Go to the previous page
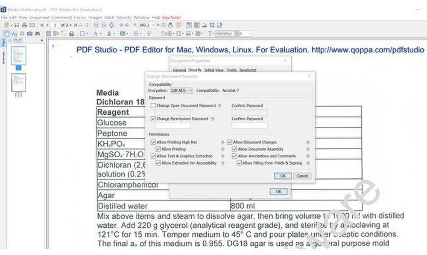The height and width of the screenshot is (255, 427). click(47, 25)
